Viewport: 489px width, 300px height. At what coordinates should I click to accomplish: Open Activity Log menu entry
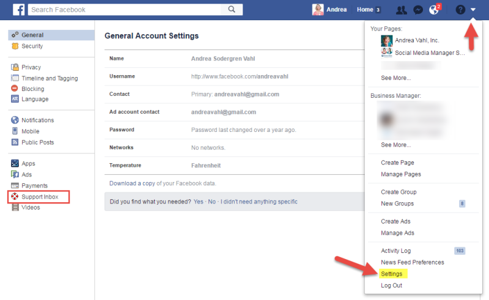(x=396, y=251)
